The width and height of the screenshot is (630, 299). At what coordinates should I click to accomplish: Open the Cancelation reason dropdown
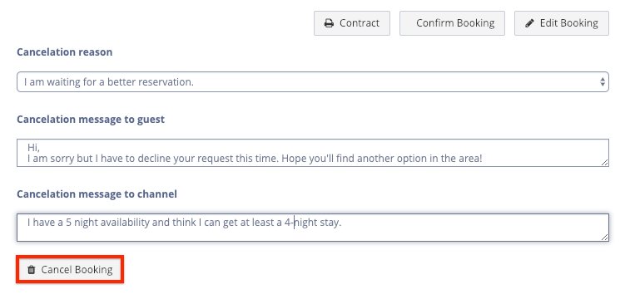pos(313,81)
